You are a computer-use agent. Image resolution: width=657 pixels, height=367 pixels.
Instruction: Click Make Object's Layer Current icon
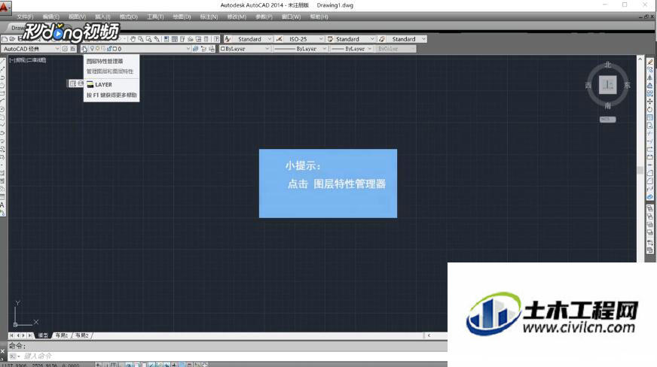tap(195, 49)
